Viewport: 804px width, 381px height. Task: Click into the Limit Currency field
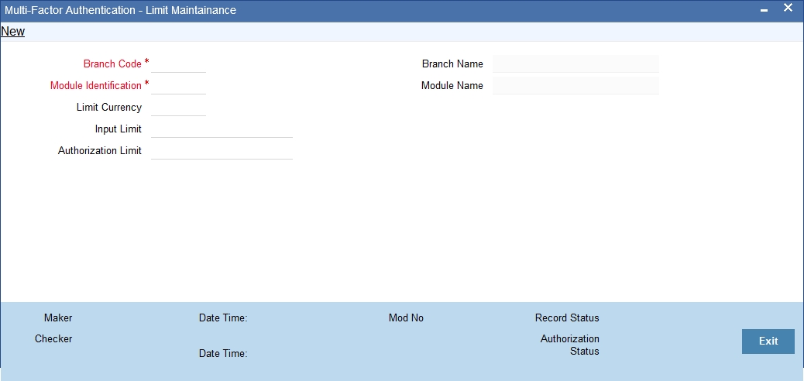click(178, 107)
